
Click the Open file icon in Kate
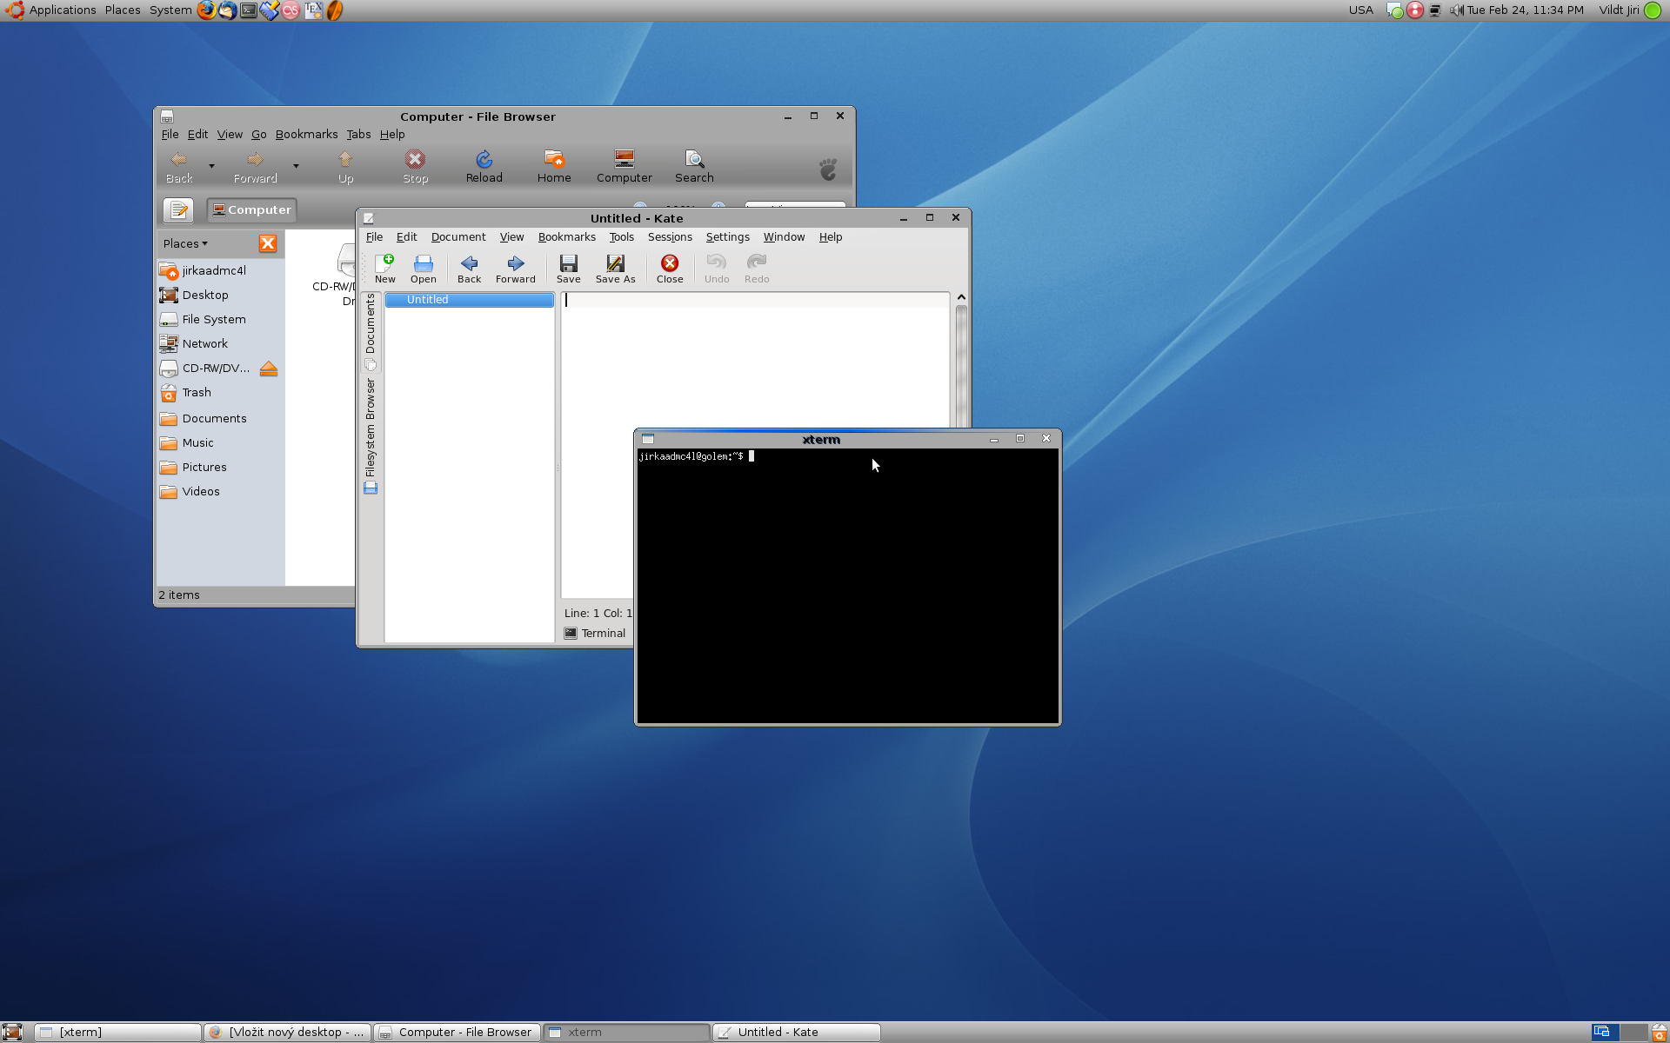tap(424, 269)
